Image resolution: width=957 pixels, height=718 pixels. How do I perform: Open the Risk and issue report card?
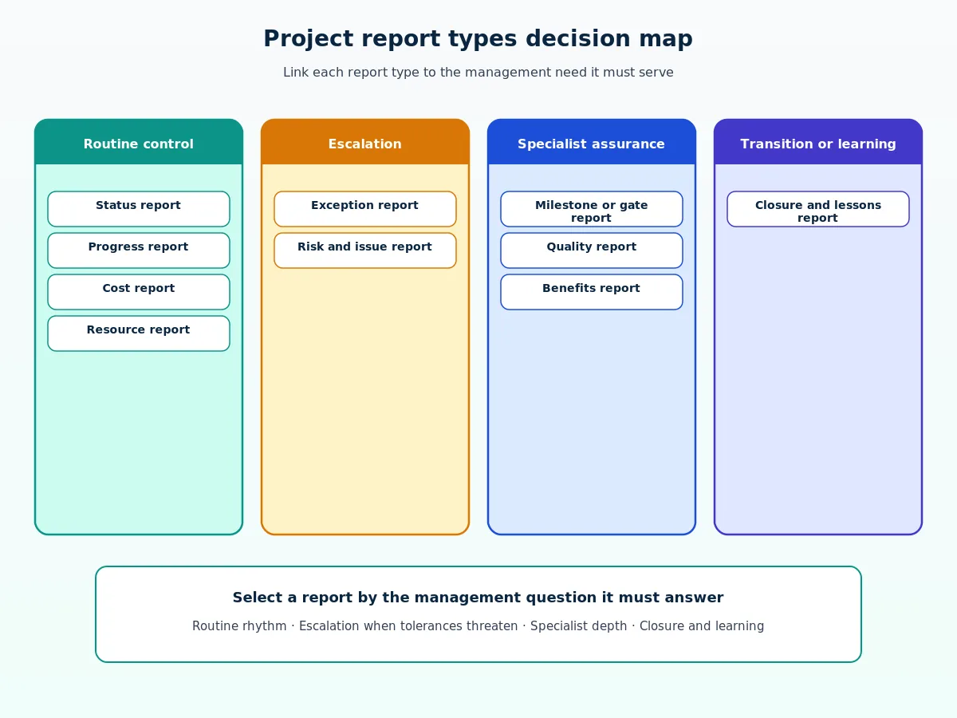pos(365,251)
